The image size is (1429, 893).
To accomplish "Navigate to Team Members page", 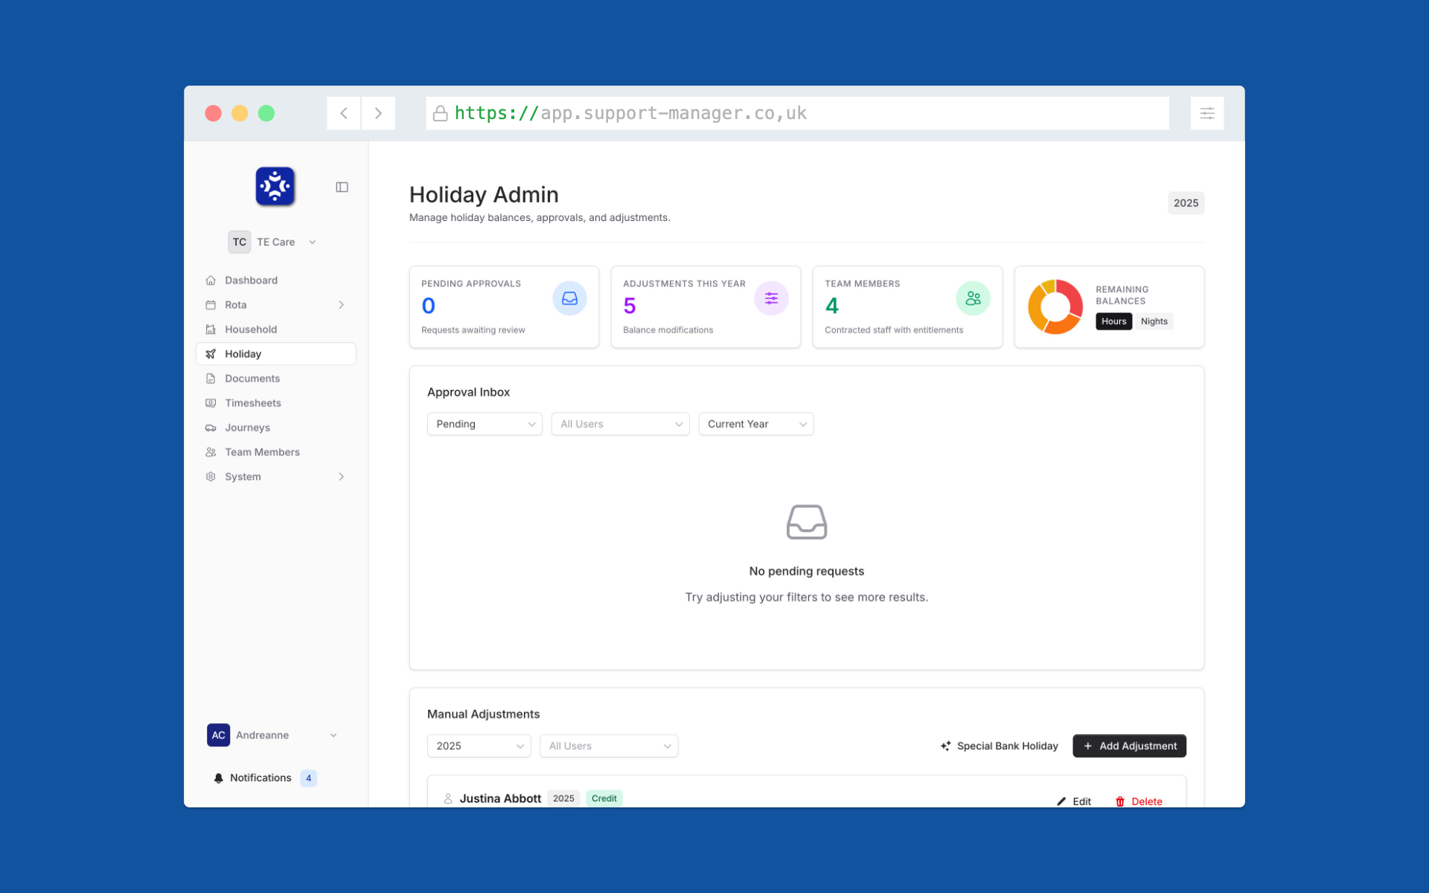I will point(262,452).
